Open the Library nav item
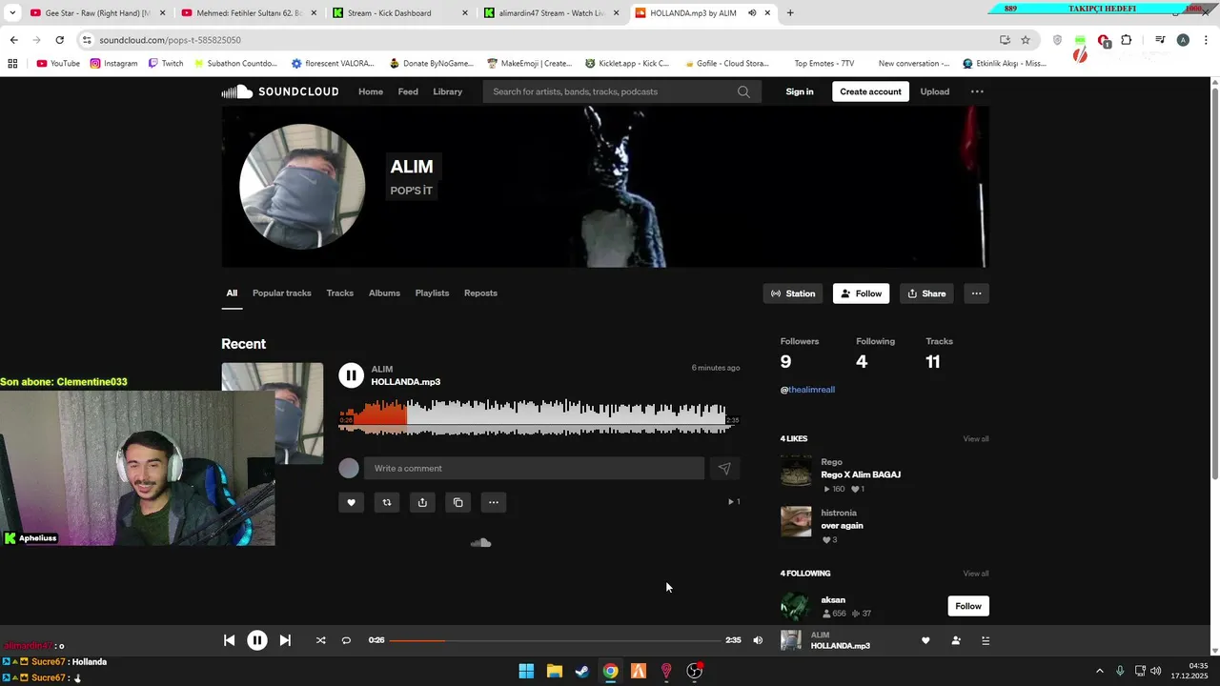1220x686 pixels. pos(447,91)
